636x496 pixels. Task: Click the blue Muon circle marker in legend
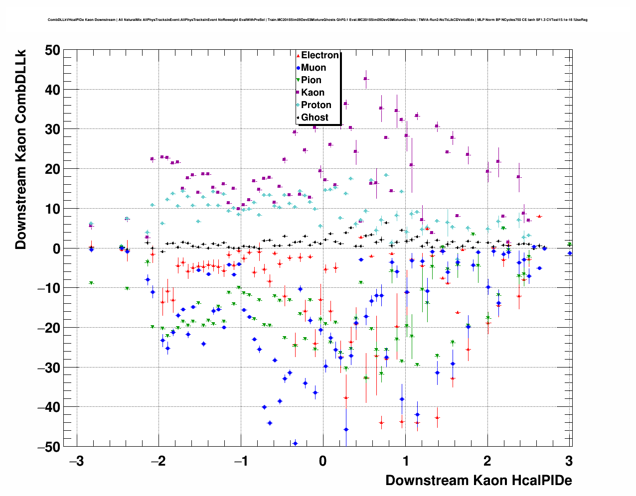click(x=298, y=68)
